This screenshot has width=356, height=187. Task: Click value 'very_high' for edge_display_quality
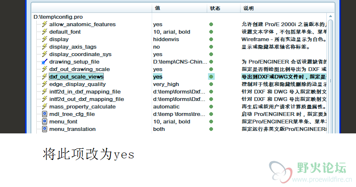(166, 84)
